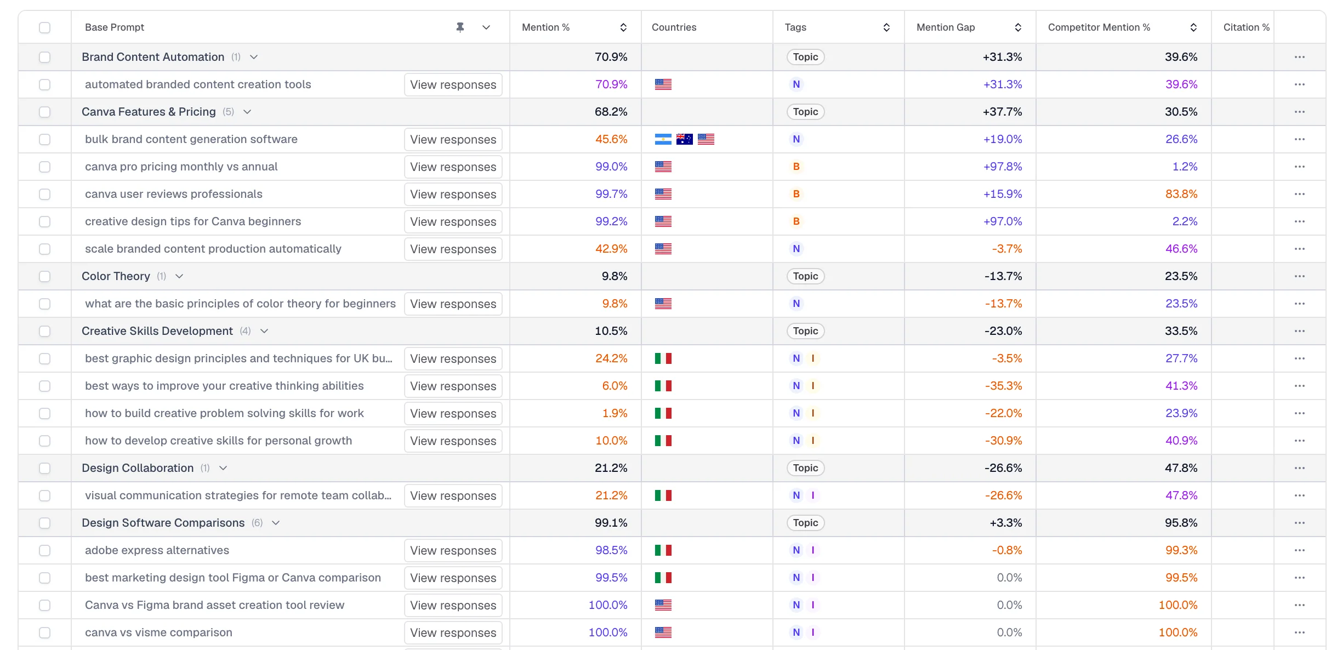Image resolution: width=1331 pixels, height=650 pixels.
Task: Click the +97.8% mention gap value
Action: tap(1003, 167)
